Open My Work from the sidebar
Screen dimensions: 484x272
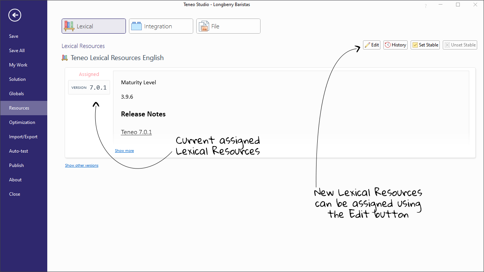23,65
